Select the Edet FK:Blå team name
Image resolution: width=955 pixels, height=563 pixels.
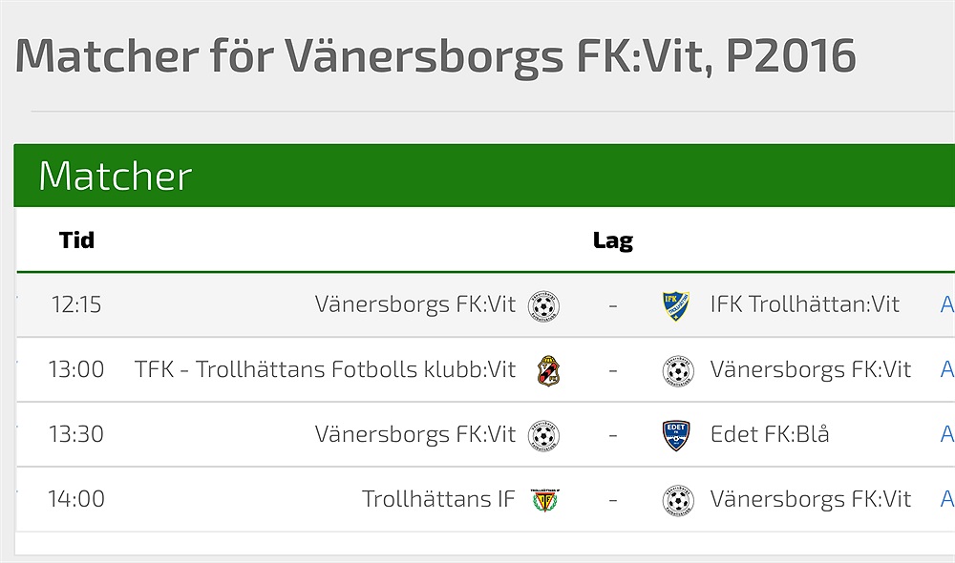[x=770, y=435]
